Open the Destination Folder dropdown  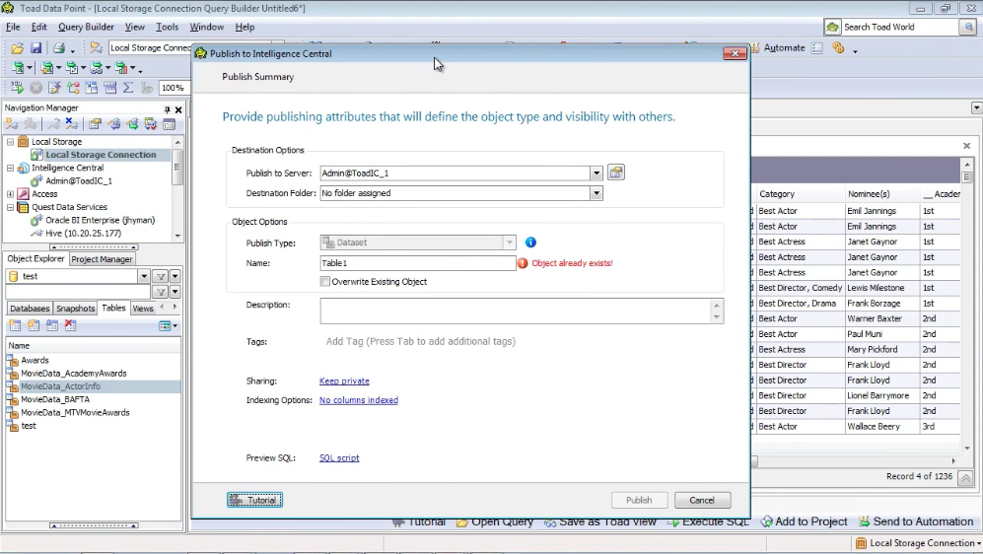pos(597,193)
